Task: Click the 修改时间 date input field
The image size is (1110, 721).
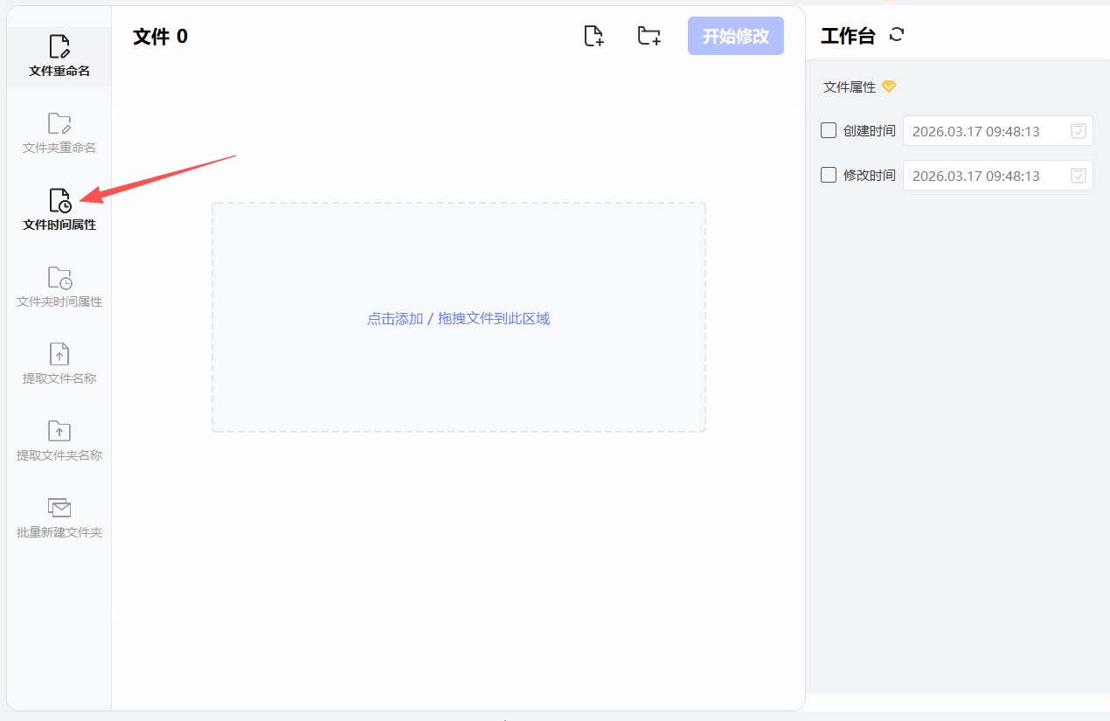Action: click(998, 176)
